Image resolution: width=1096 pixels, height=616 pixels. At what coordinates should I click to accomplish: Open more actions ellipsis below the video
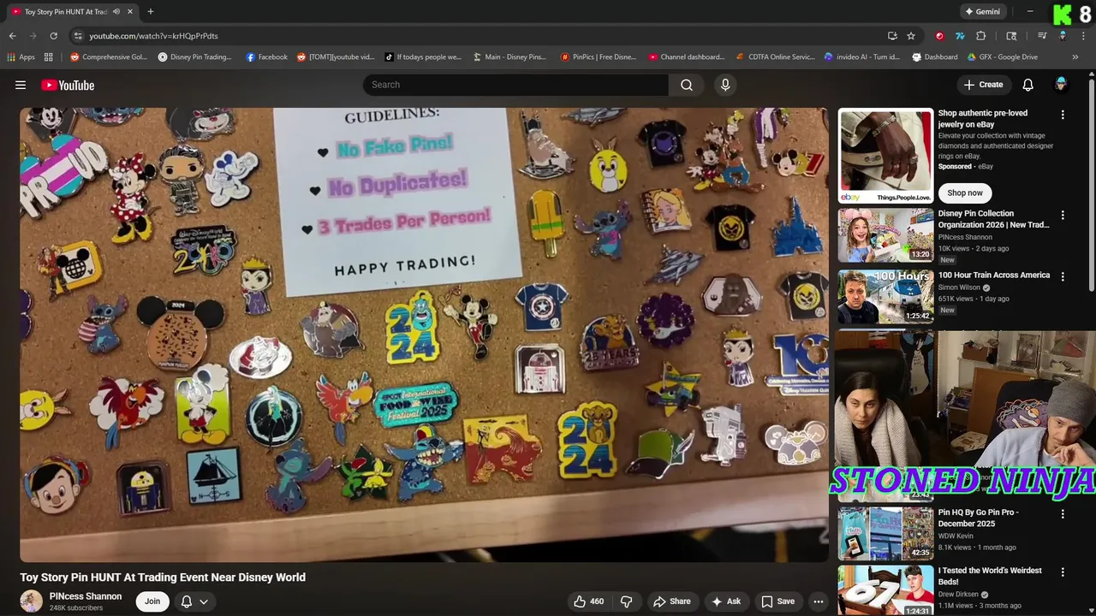click(x=819, y=601)
